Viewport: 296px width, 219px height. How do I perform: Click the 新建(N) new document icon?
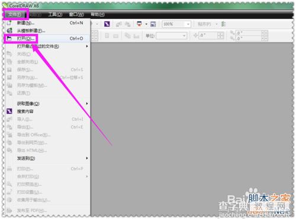(x=9, y=23)
